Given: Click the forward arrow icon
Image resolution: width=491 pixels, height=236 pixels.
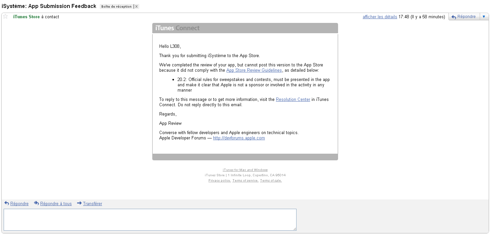Looking at the screenshot, I should point(79,203).
